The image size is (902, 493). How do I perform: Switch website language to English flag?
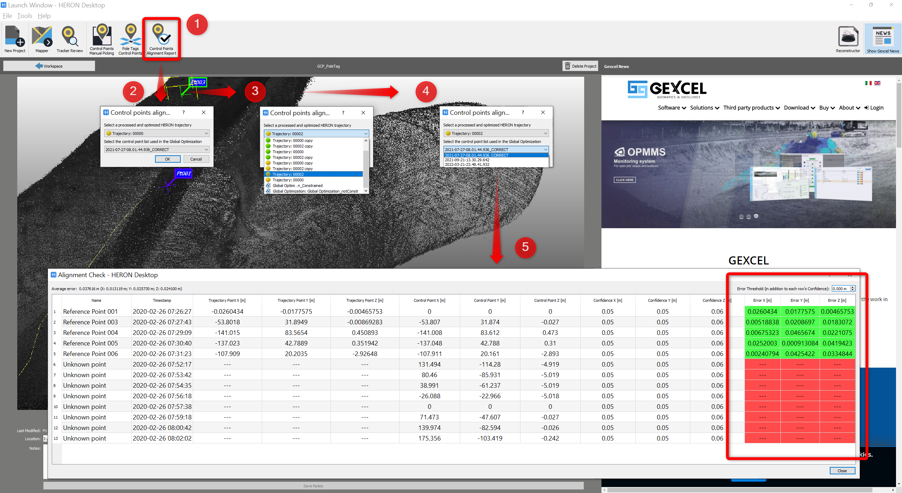(877, 83)
